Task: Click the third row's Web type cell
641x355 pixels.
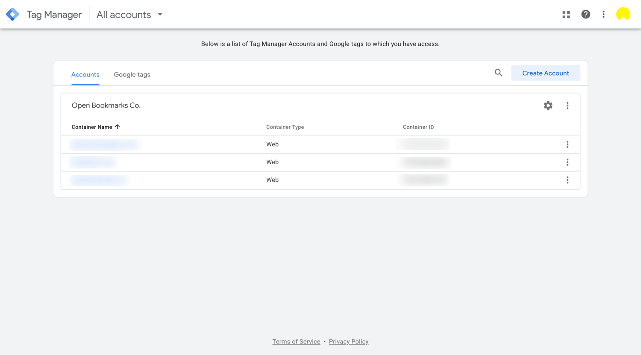Action: [272, 180]
